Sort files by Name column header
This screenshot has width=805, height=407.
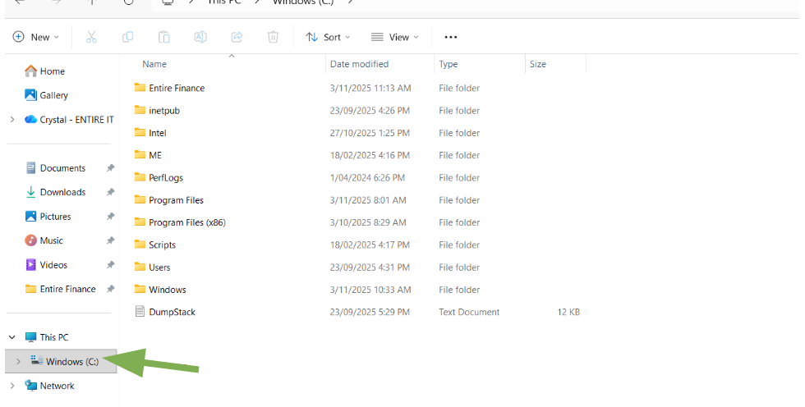coord(154,64)
